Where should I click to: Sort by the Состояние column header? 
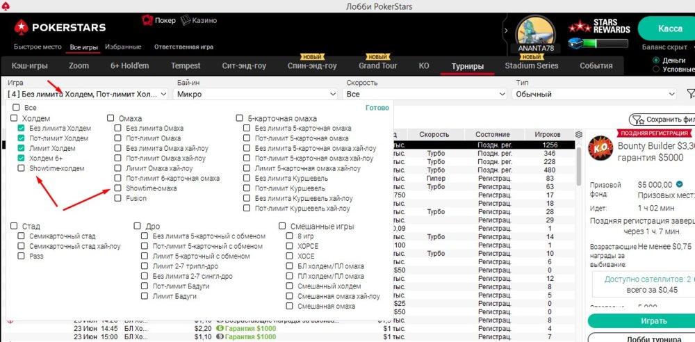[493, 134]
